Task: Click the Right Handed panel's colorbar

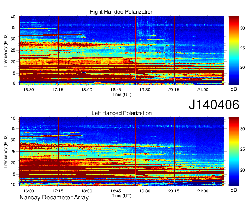Action: pyautogui.click(x=234, y=50)
